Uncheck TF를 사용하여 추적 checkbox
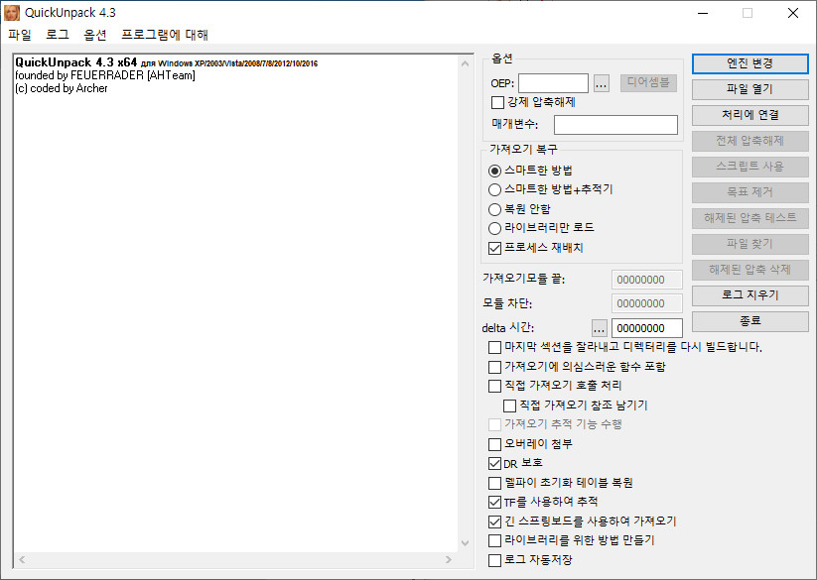The image size is (817, 580). pyautogui.click(x=494, y=502)
